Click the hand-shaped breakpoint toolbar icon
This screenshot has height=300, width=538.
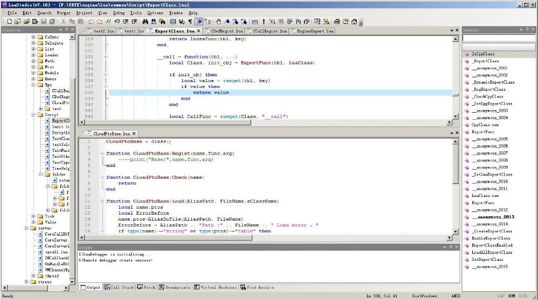(218, 21)
